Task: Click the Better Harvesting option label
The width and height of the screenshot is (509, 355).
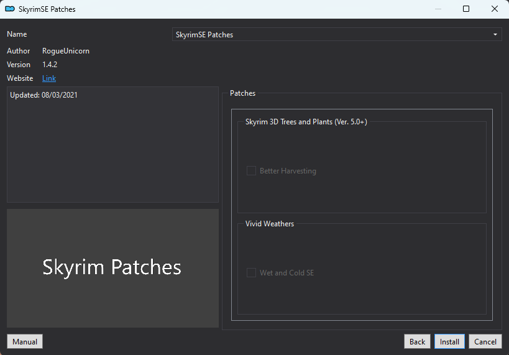Action: 288,171
